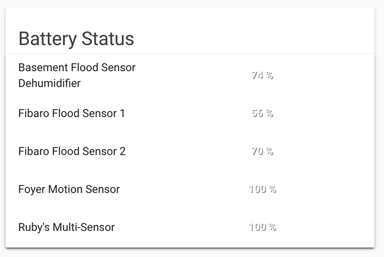The width and height of the screenshot is (384, 257).
Task: Click the 74 % battery value
Action: tap(262, 76)
